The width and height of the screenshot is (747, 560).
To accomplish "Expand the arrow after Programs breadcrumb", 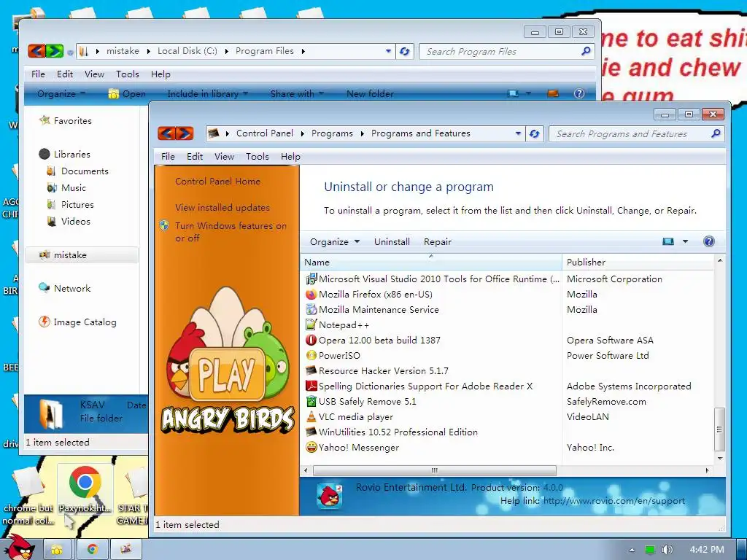I will [362, 134].
